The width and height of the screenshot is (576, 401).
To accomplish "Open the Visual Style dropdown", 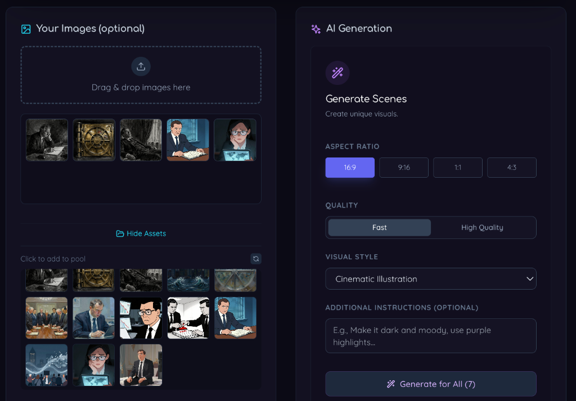I will [x=430, y=279].
